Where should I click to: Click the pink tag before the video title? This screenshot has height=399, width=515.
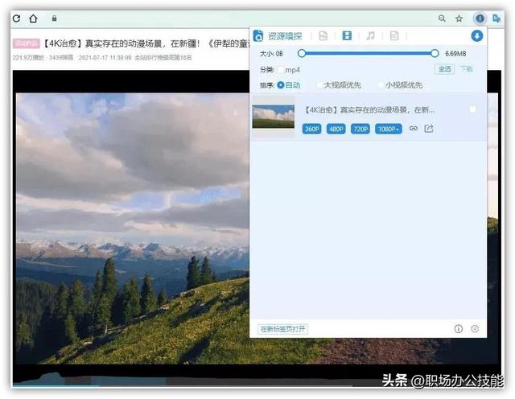(x=27, y=43)
